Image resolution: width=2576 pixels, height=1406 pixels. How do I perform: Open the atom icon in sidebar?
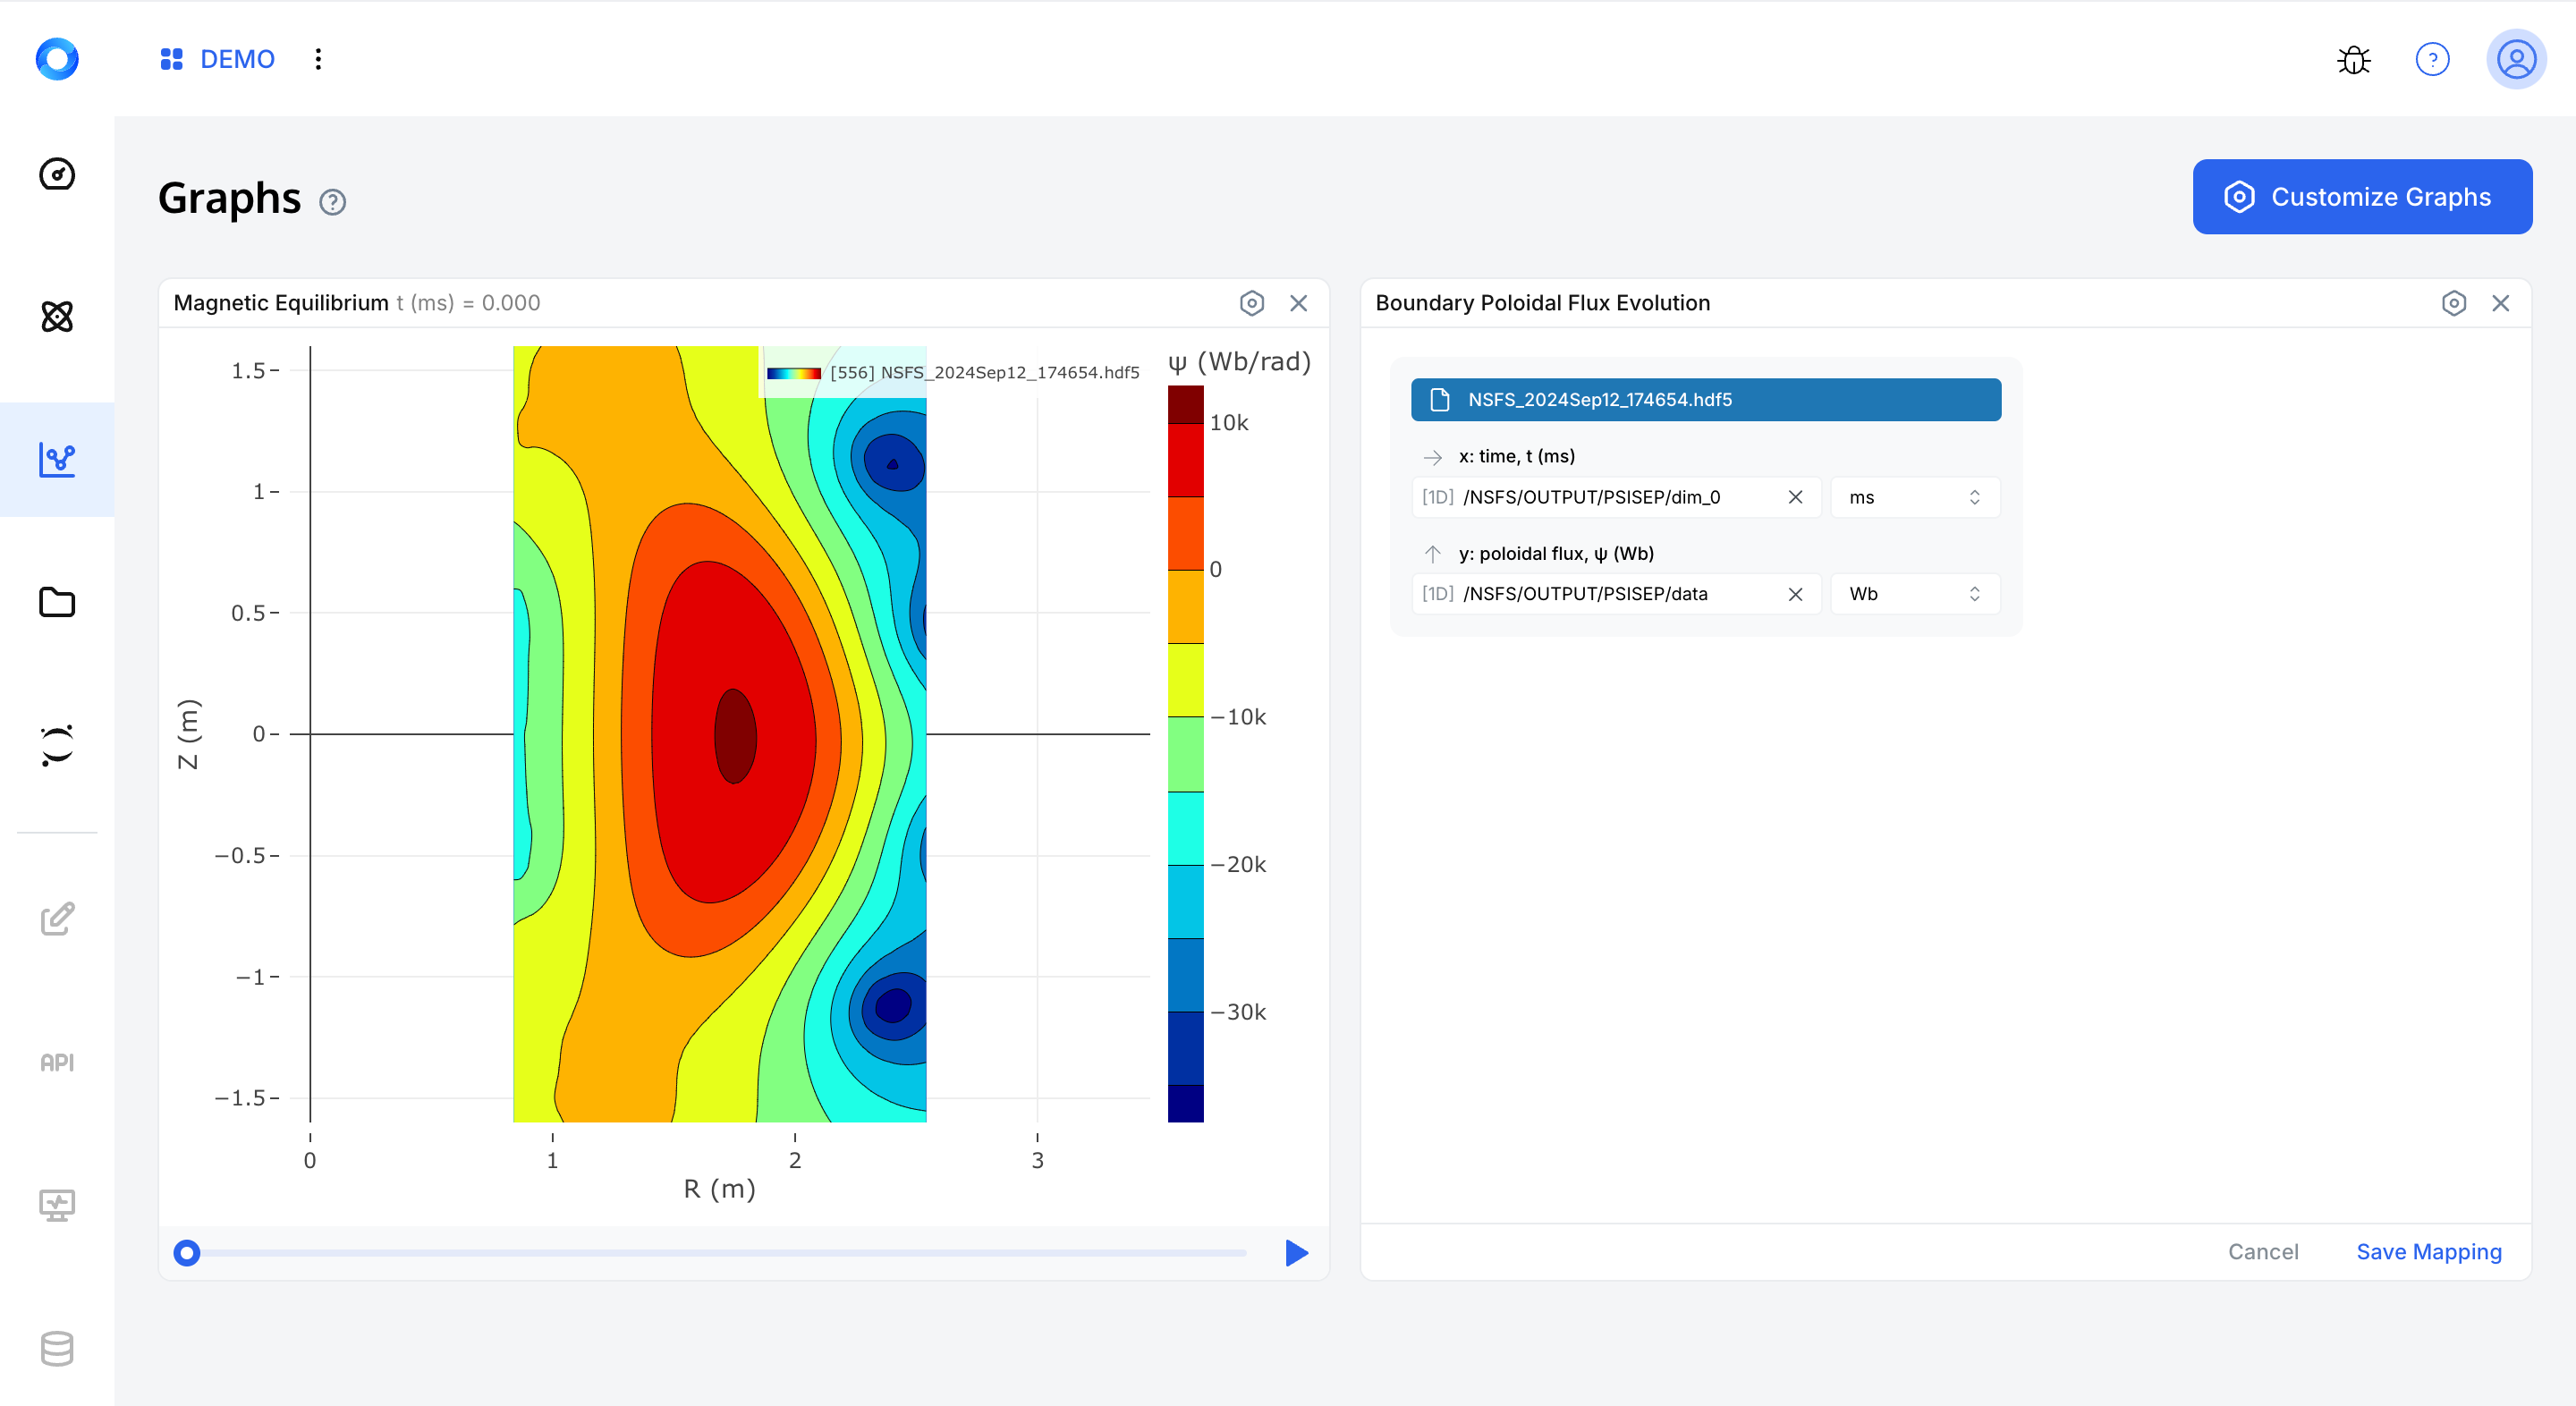(57, 316)
